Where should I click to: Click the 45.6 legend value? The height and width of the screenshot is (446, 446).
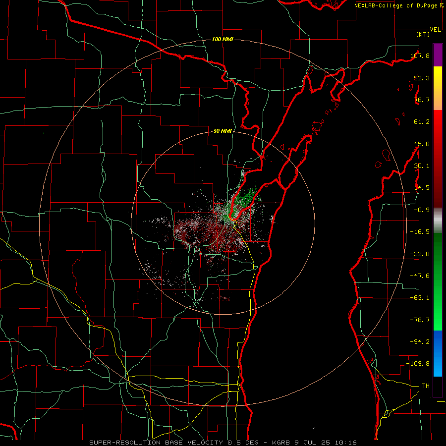(422, 144)
